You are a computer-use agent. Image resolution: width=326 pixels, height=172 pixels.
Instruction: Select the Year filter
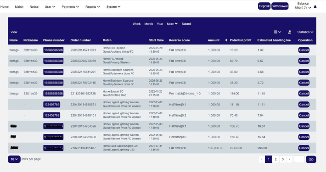pos(160,24)
